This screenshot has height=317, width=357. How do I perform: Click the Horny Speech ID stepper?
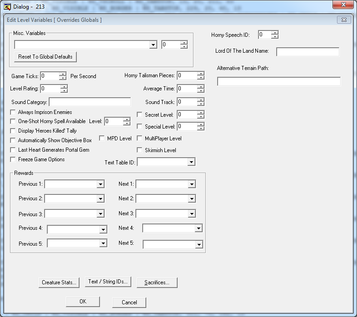click(275, 35)
